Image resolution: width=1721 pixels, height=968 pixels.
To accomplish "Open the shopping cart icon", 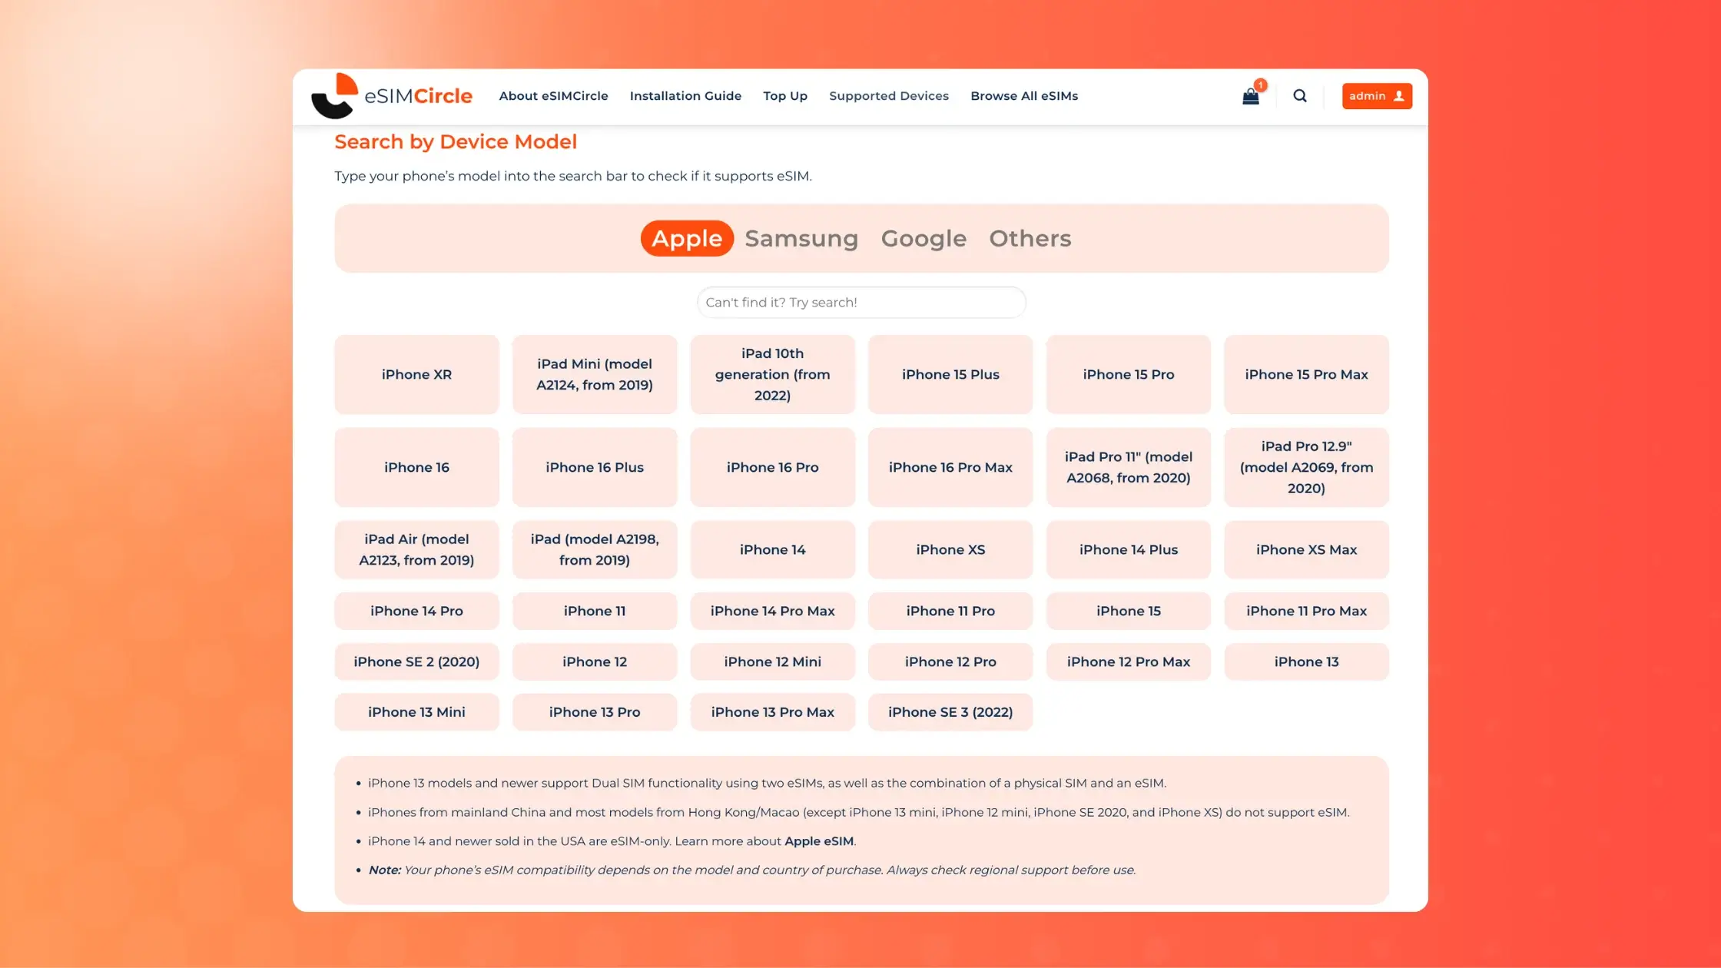I will click(x=1250, y=96).
